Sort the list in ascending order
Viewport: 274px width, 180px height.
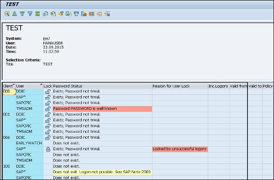tap(15, 14)
